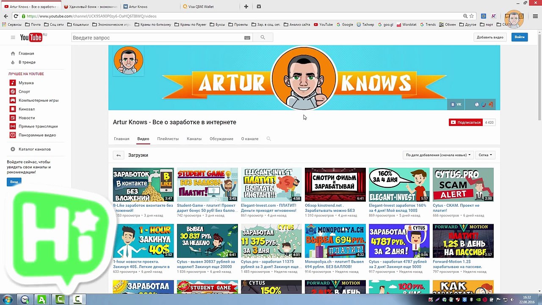The image size is (542, 305).
Task: Open Cytus.pro Scam Alert video thumbnail
Action: pos(463,185)
